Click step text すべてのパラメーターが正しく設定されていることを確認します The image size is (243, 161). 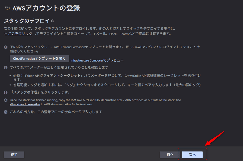pos(59,67)
